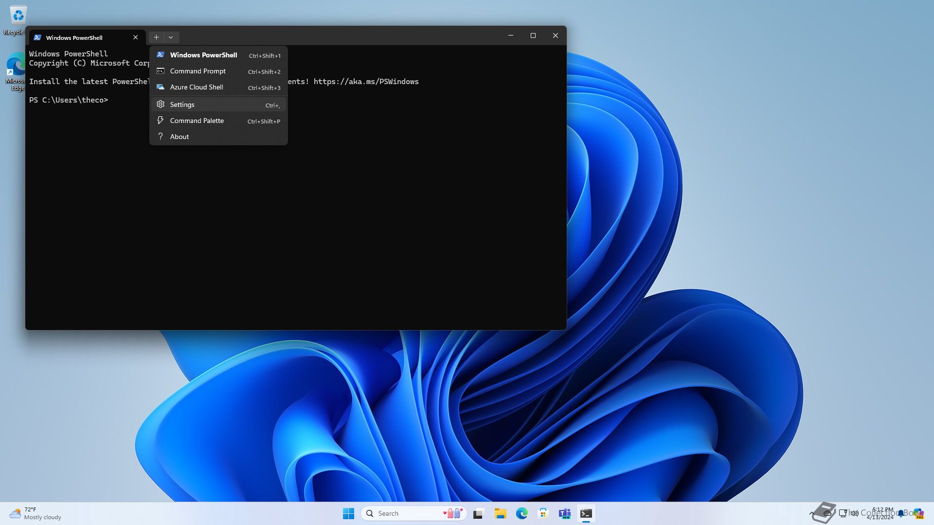The image size is (934, 525).
Task: Click the OneDrive cloud tray icon
Action: tap(827, 513)
